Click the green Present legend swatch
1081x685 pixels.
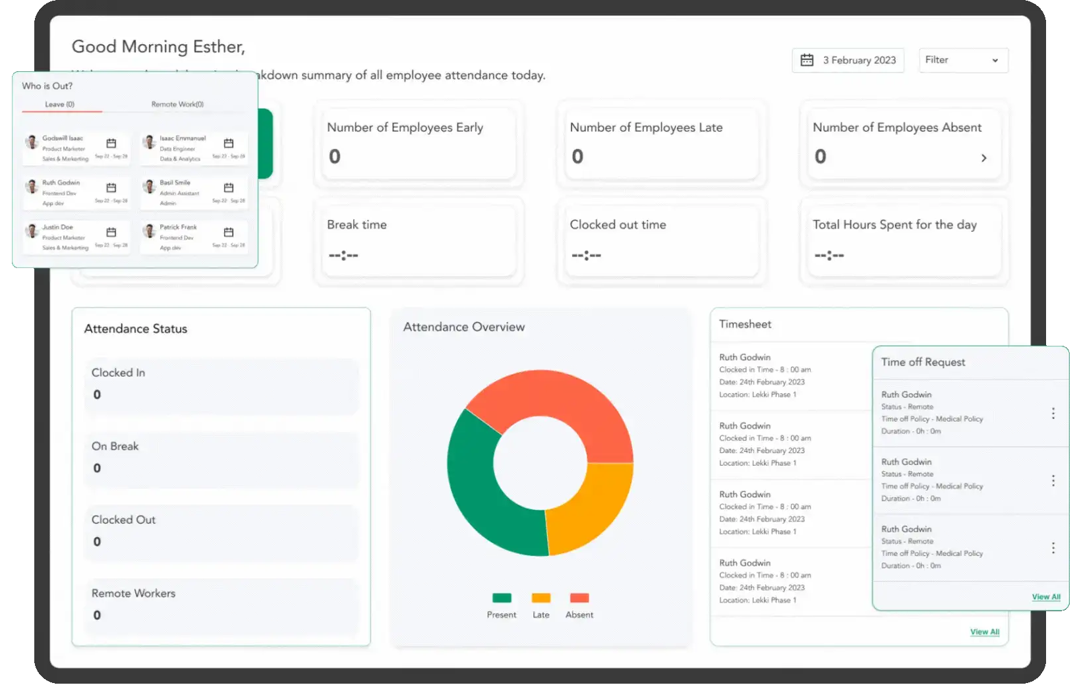point(502,598)
